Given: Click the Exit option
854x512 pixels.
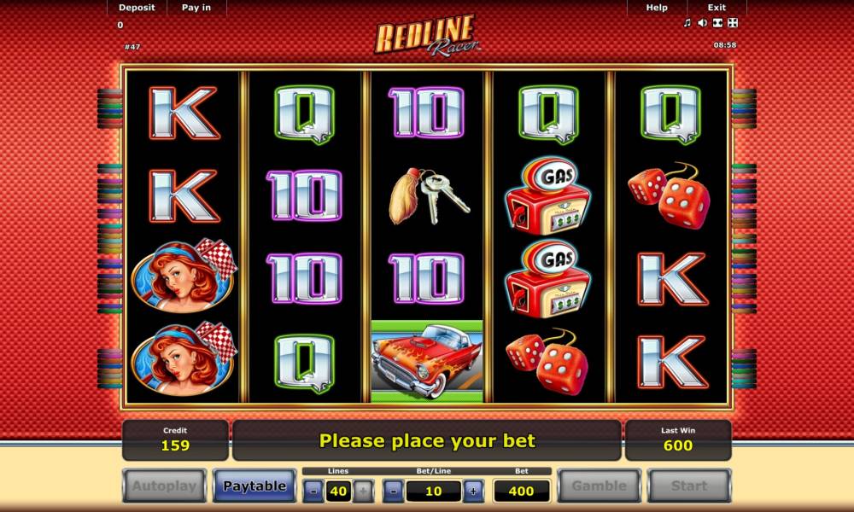Looking at the screenshot, I should coord(717,8).
